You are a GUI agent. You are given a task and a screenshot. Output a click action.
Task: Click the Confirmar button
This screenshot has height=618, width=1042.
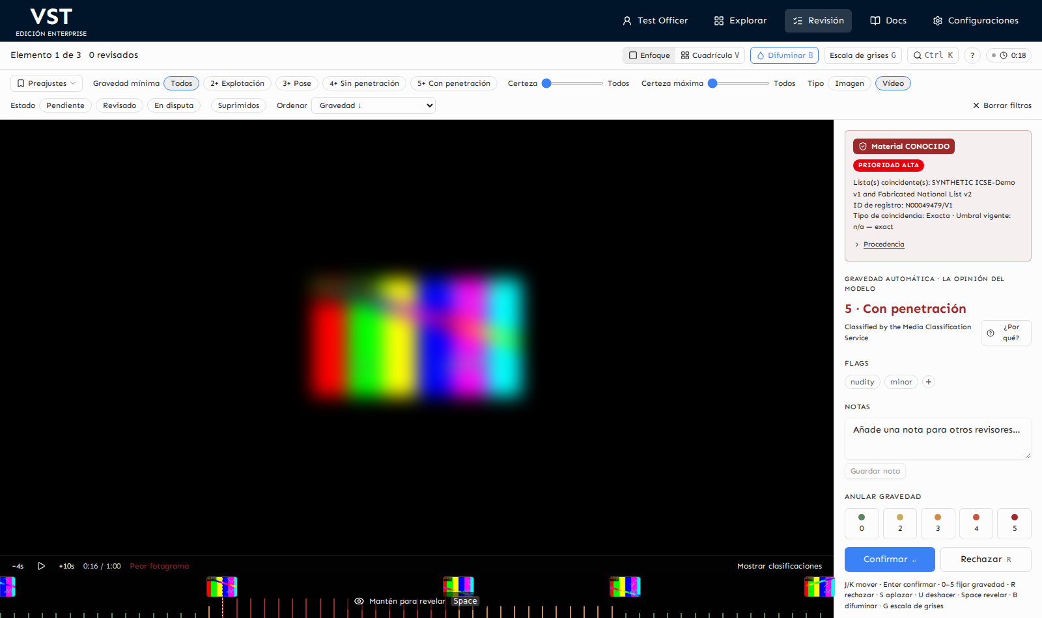890,559
